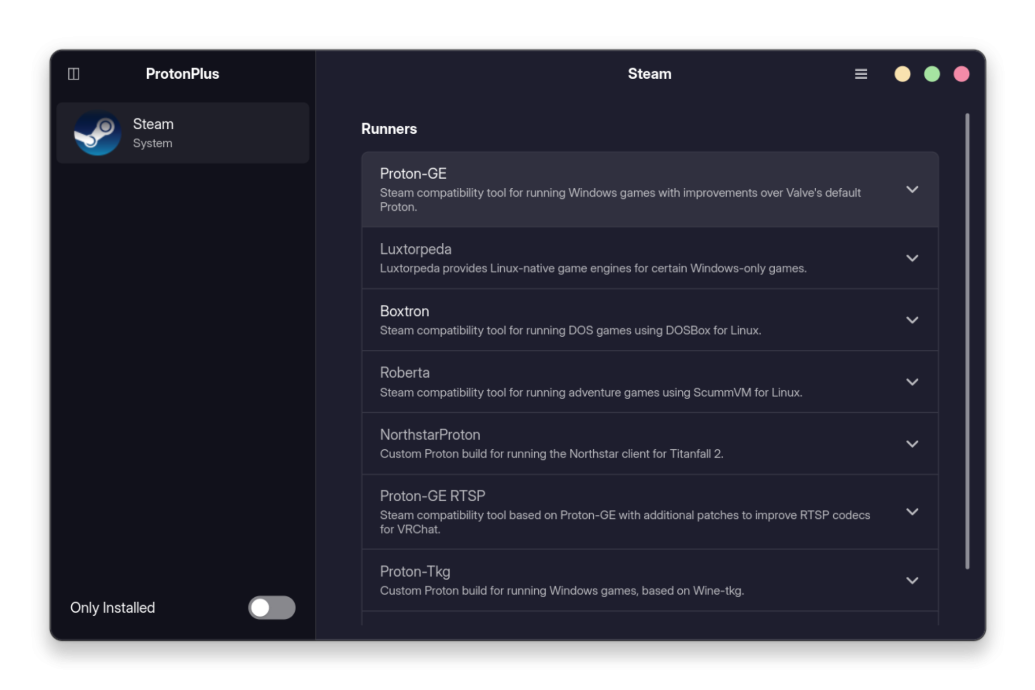Enable the Only Installed switch
Viewport: 1035px width, 690px height.
(x=271, y=608)
